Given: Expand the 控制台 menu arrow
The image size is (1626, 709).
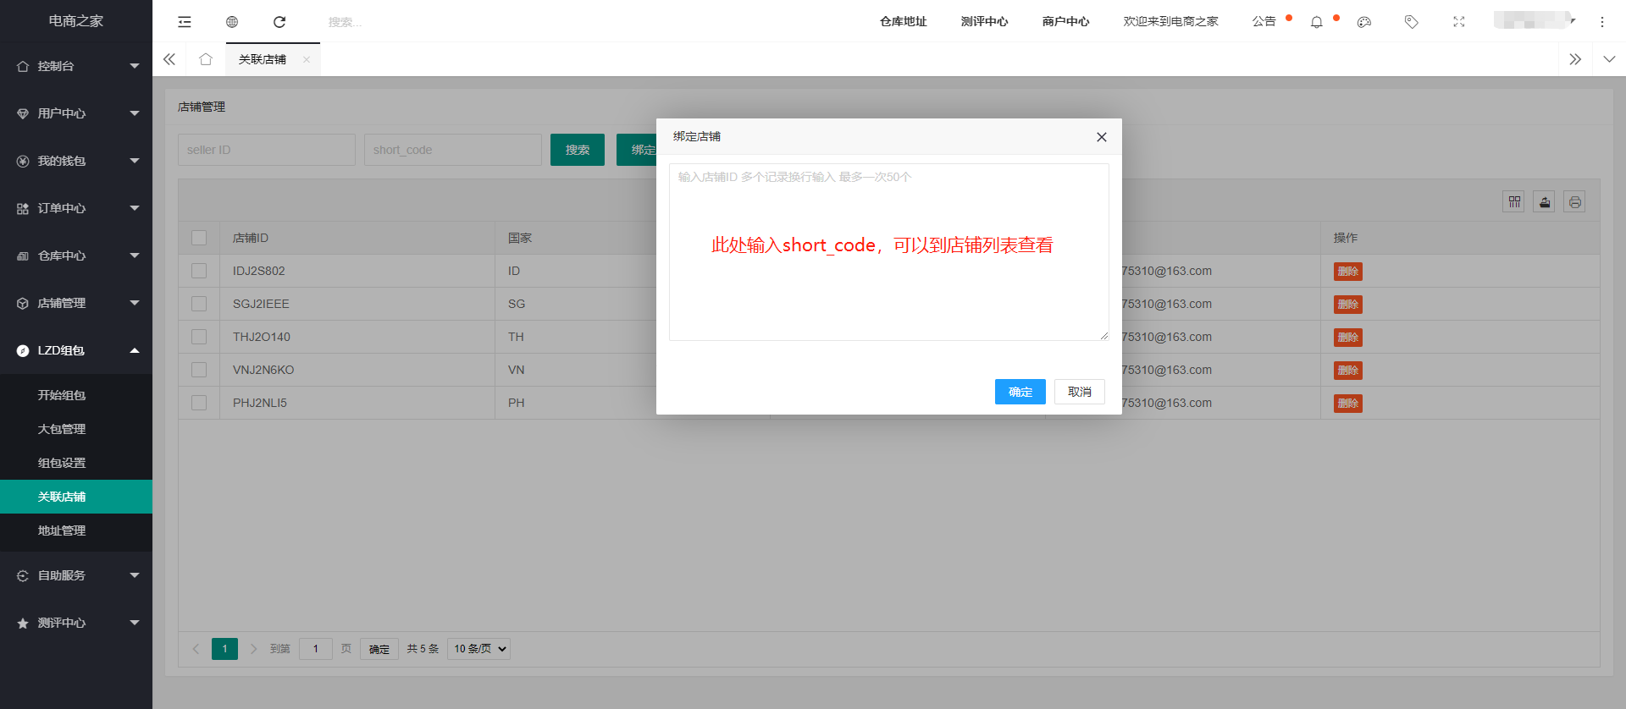Looking at the screenshot, I should pyautogui.click(x=135, y=66).
